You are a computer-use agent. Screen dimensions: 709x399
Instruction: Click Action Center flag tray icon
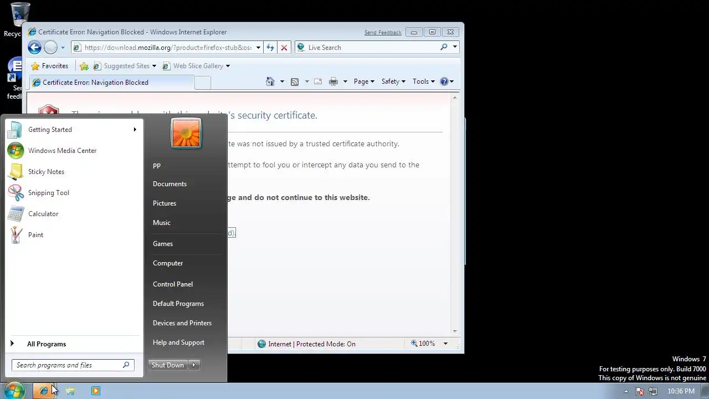click(x=640, y=391)
